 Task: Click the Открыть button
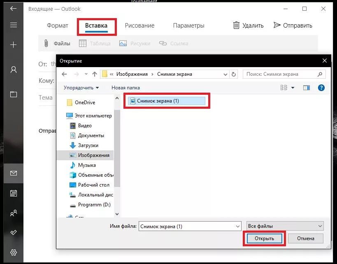264,238
